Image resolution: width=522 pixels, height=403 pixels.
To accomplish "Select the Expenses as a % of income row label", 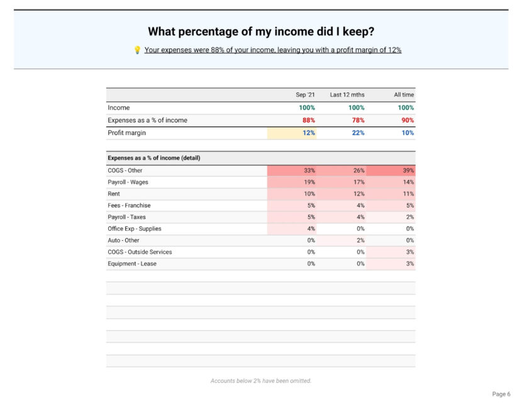I will pos(147,120).
